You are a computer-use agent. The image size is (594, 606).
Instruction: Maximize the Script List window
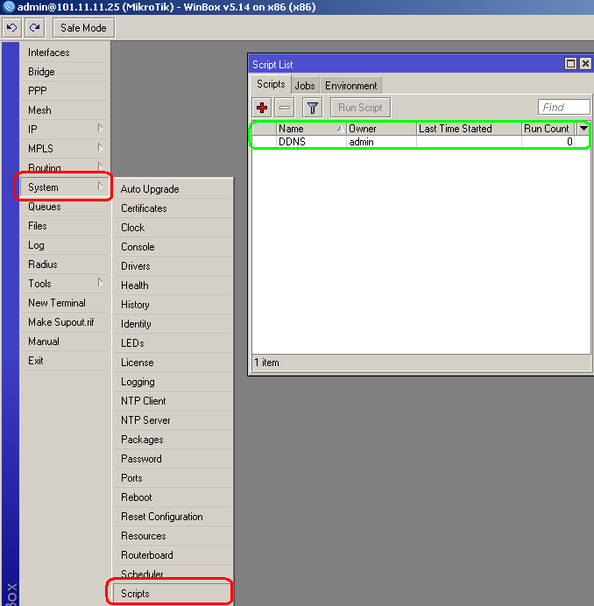click(570, 64)
